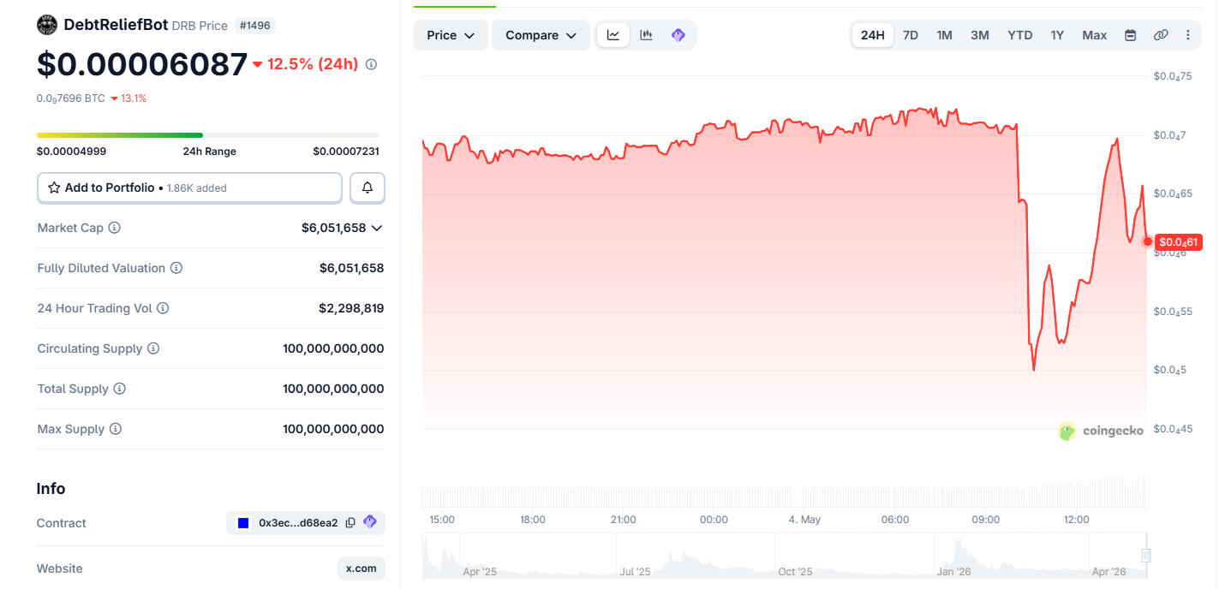
Task: Click the bell price alert button
Action: (367, 187)
